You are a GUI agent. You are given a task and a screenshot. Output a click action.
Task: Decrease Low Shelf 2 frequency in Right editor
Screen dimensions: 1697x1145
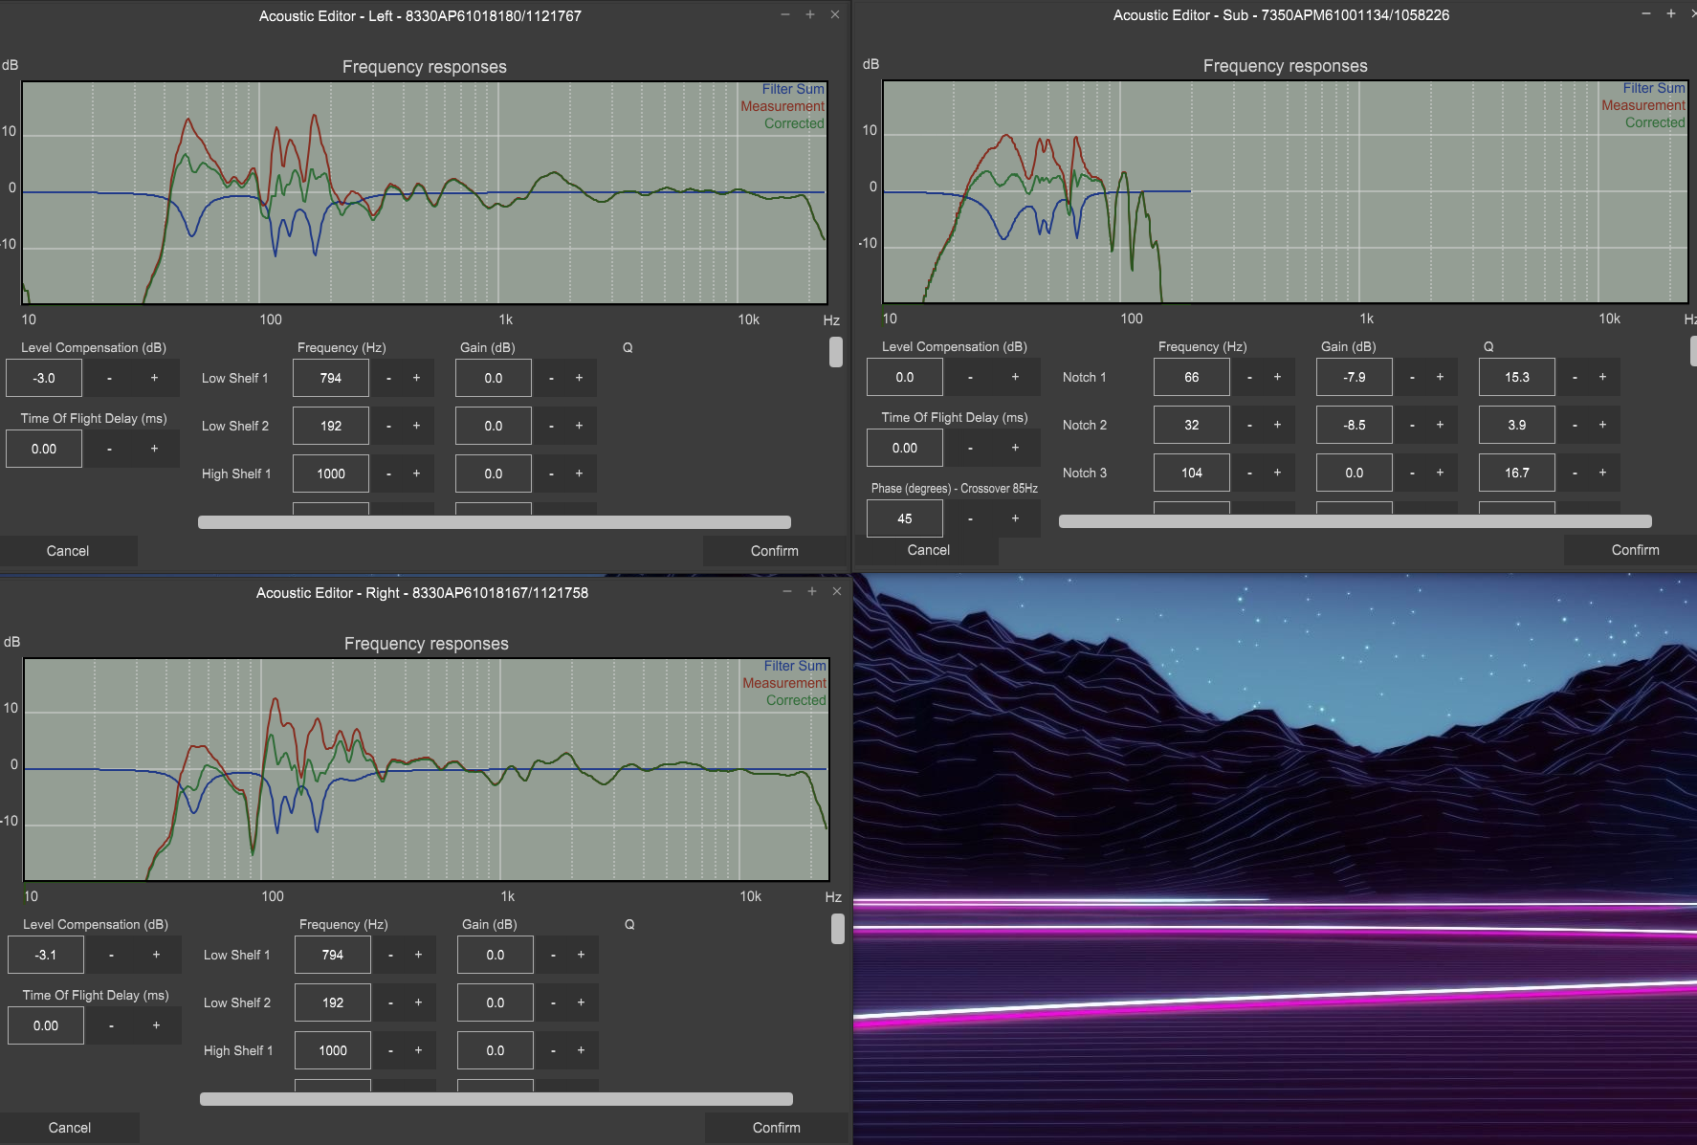[390, 1002]
